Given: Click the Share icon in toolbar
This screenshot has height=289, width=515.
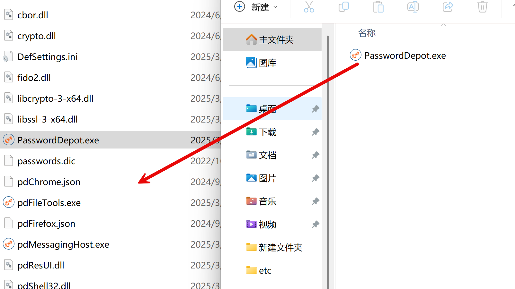Looking at the screenshot, I should [x=448, y=7].
